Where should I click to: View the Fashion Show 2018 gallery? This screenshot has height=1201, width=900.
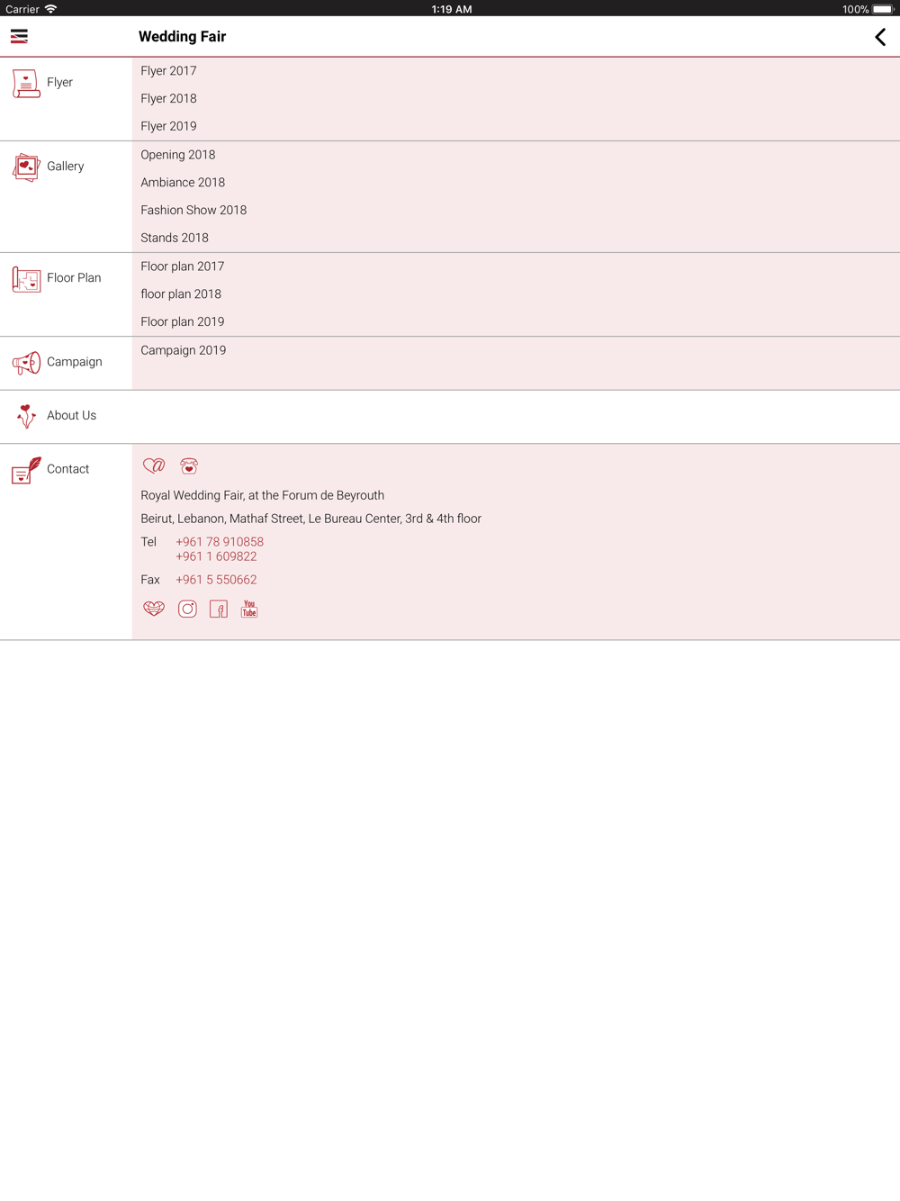pos(193,210)
